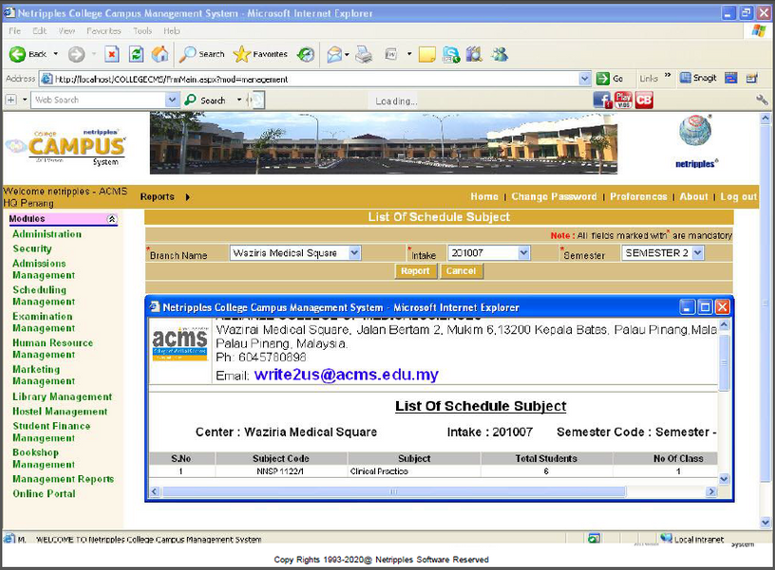Click the acms logo in report popup
The image size is (775, 570).
pos(180,343)
